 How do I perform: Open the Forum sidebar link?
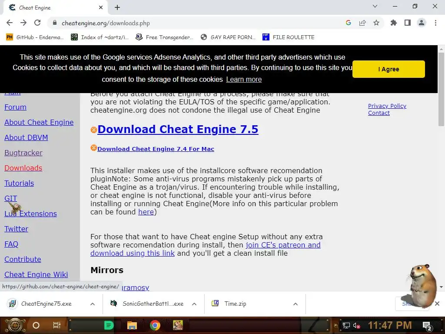(x=15, y=107)
